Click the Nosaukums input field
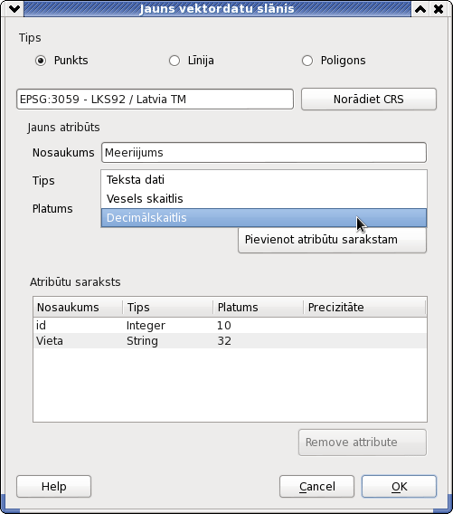 pyautogui.click(x=264, y=152)
